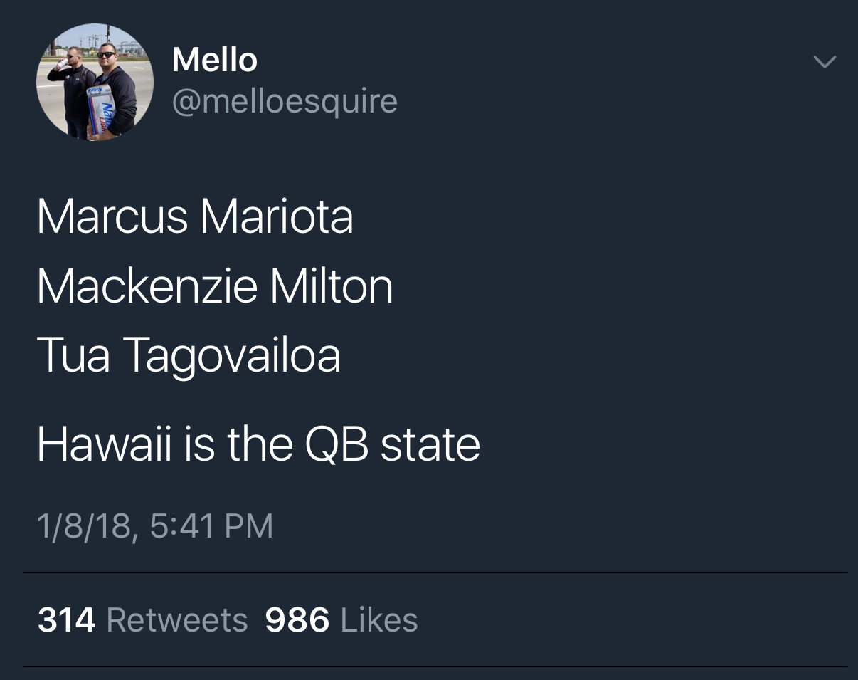Tap the beer case in the avatar photo
Image resolution: width=858 pixels, height=680 pixels.
pos(100,111)
